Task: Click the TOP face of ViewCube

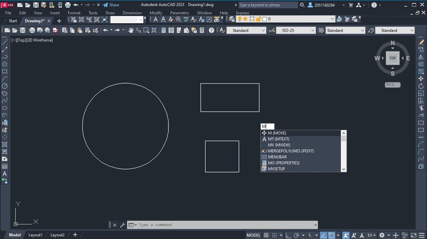Action: tap(392, 58)
